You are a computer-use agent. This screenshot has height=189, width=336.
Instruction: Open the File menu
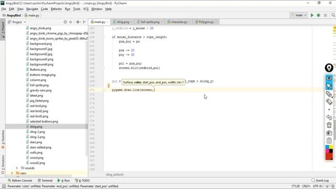tap(4, 9)
